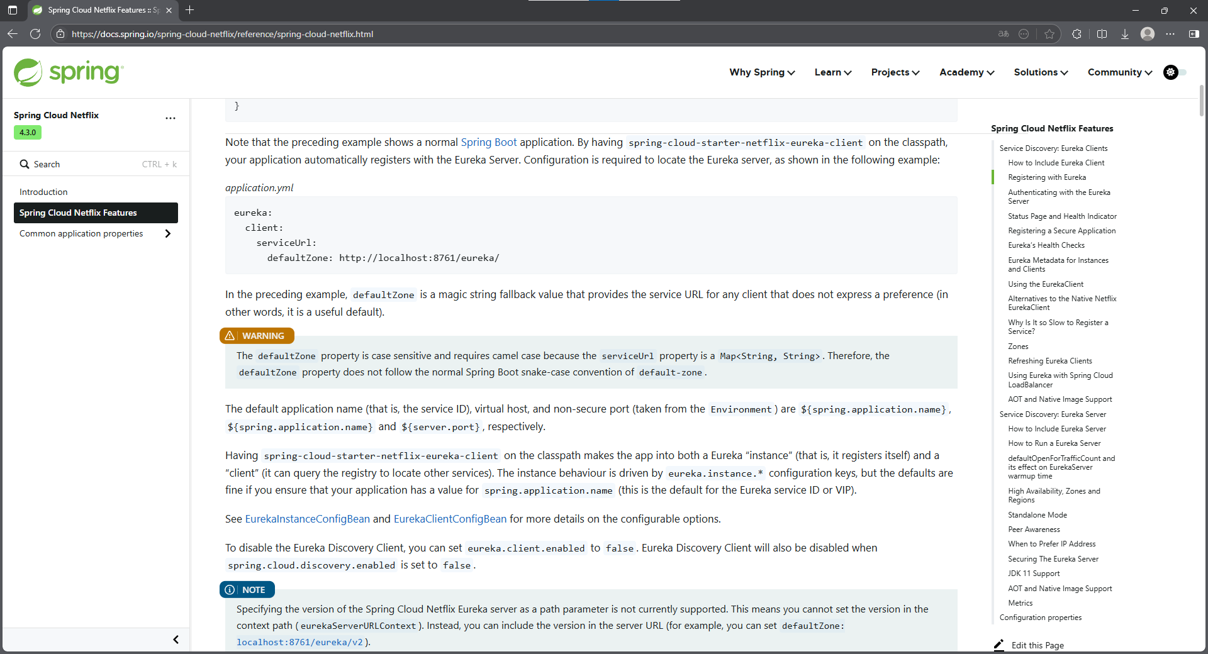
Task: Jump to Zones section
Action: (x=1018, y=346)
